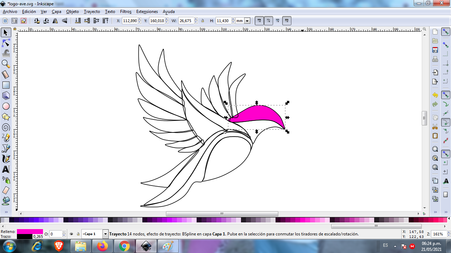The image size is (451, 253).
Task: Open the Capa menu
Action: 56,12
